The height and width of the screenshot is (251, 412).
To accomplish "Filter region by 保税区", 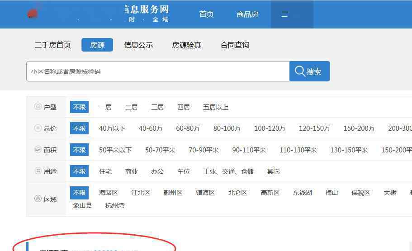I will click(361, 193).
